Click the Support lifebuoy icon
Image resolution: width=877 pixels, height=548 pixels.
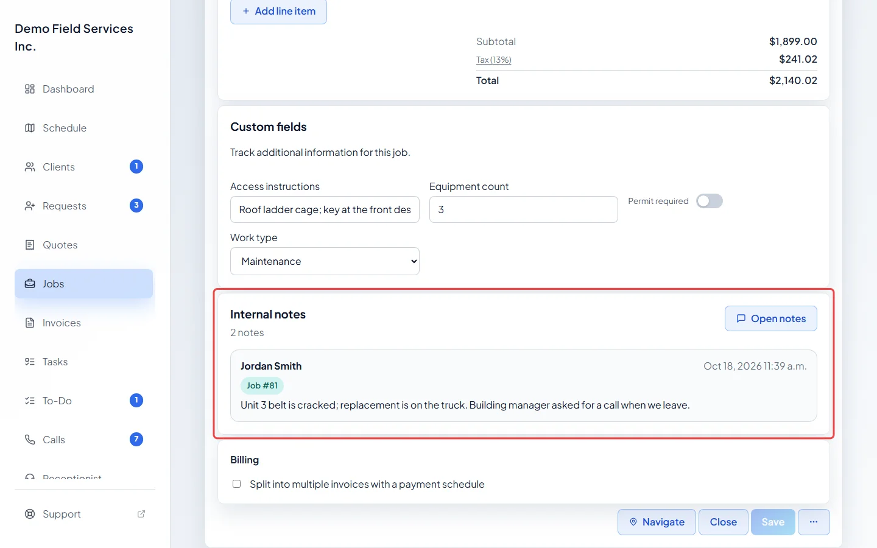[30, 514]
